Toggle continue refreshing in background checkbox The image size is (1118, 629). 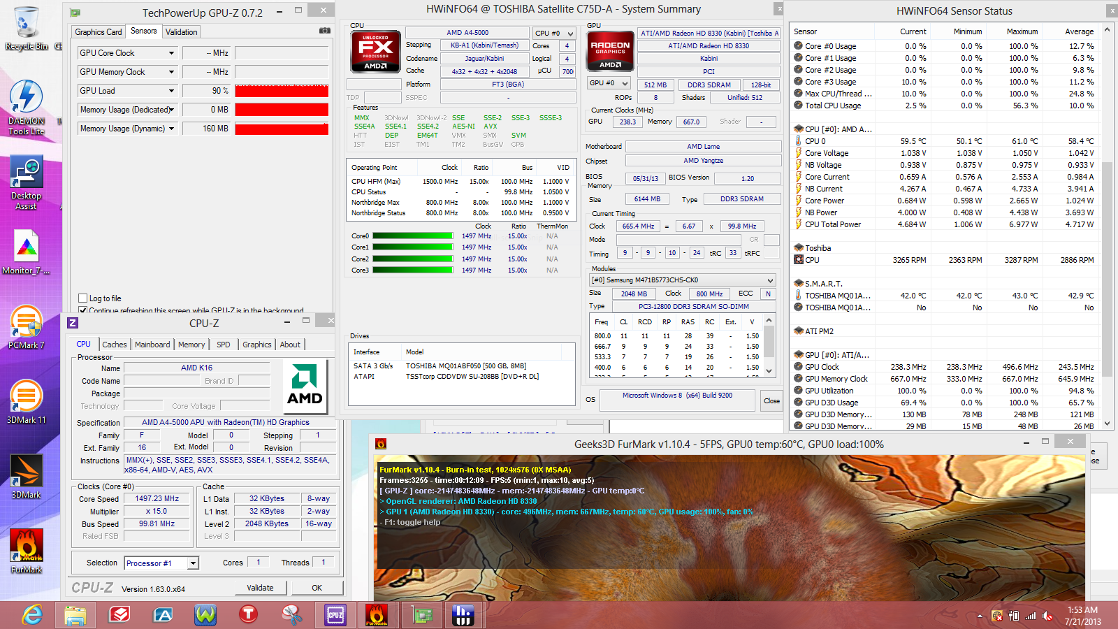83,310
